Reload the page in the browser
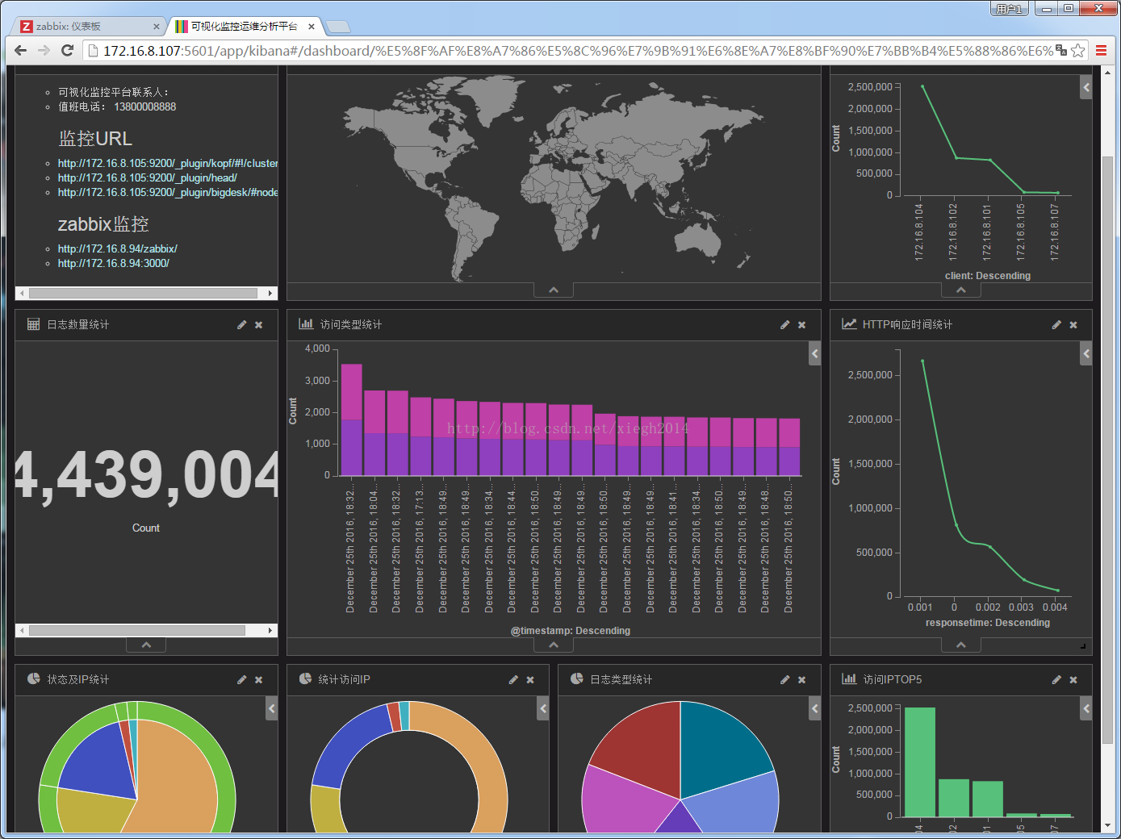The width and height of the screenshot is (1121, 839). (68, 50)
